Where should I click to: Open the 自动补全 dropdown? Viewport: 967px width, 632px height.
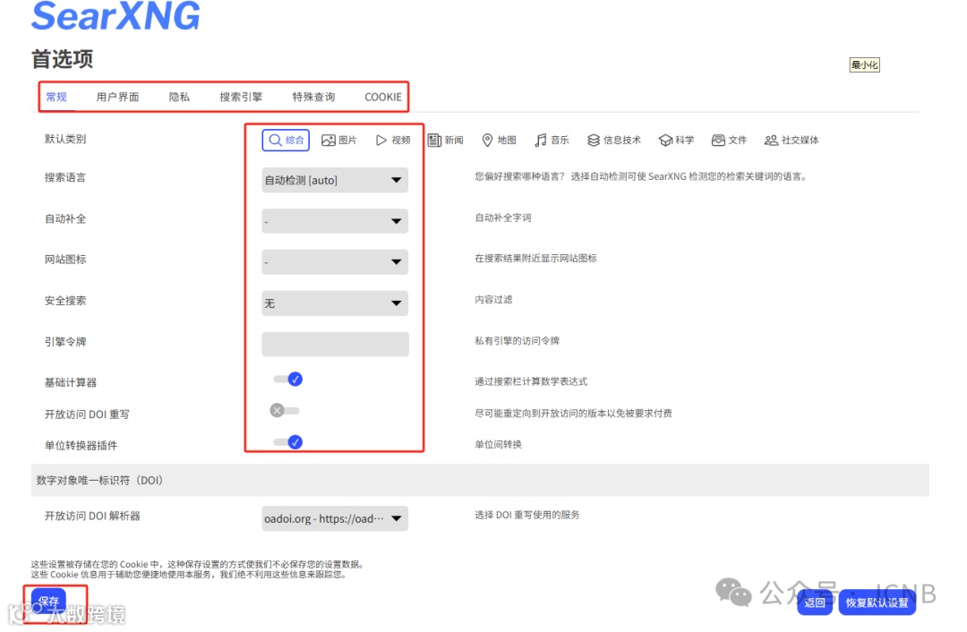tap(335, 221)
